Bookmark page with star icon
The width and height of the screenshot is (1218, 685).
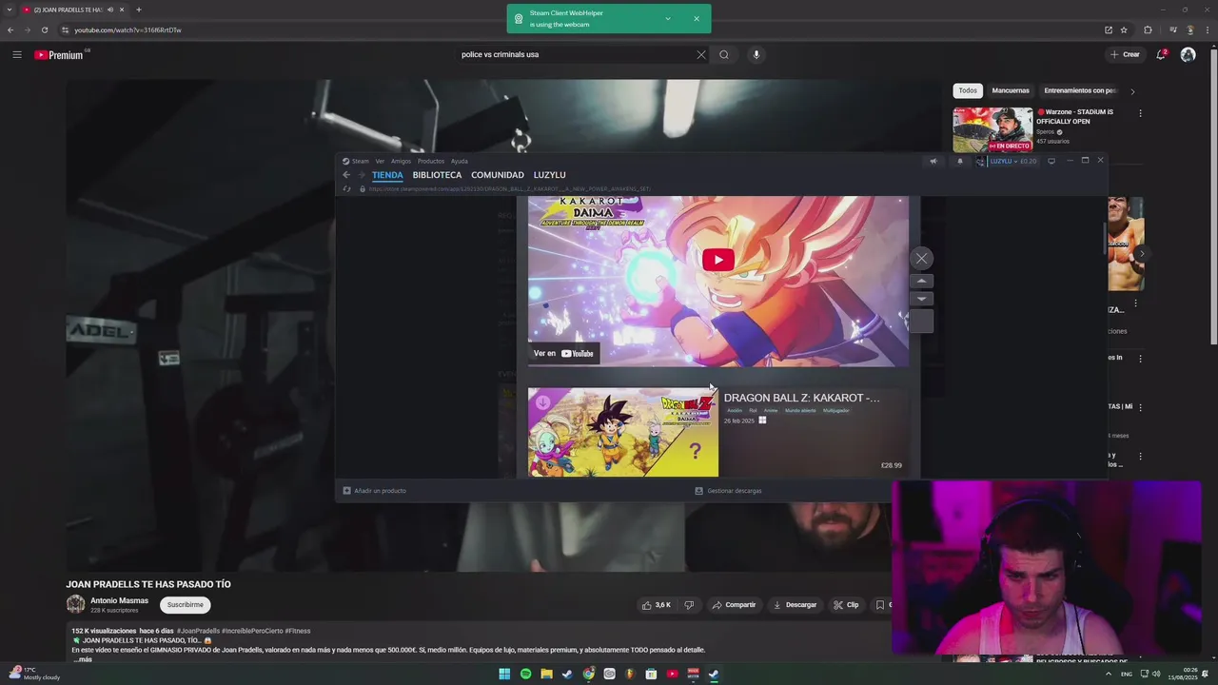(1124, 29)
